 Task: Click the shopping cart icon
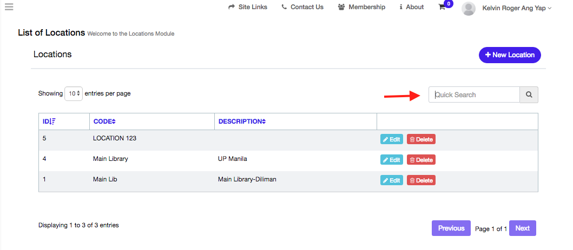pos(442,8)
